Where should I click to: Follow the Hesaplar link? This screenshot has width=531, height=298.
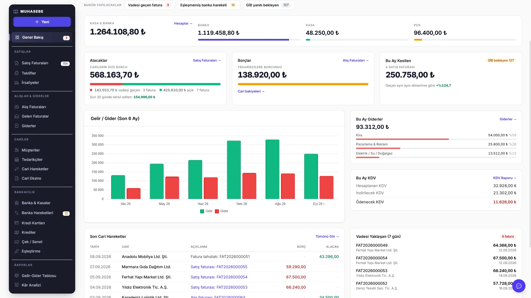pos(183,23)
